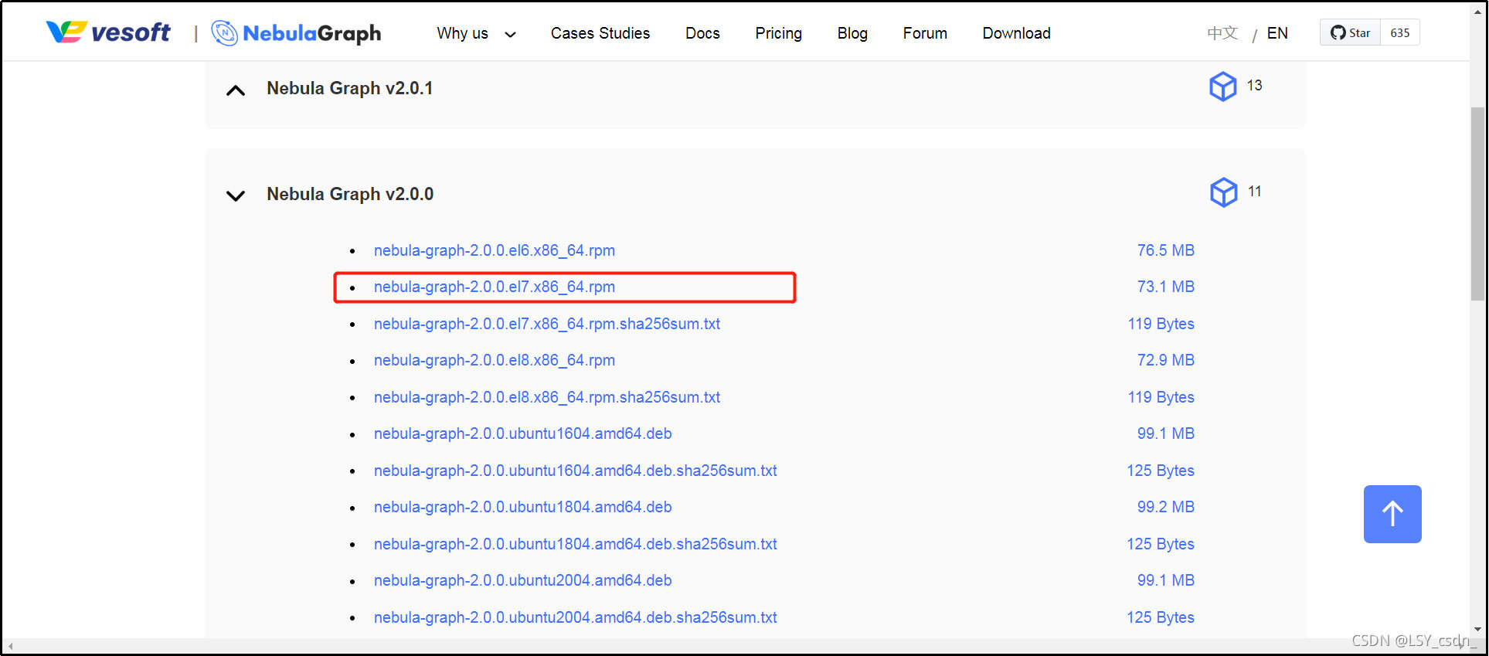Click the 72.9 MB file size
1489x656 pixels.
pos(1165,360)
